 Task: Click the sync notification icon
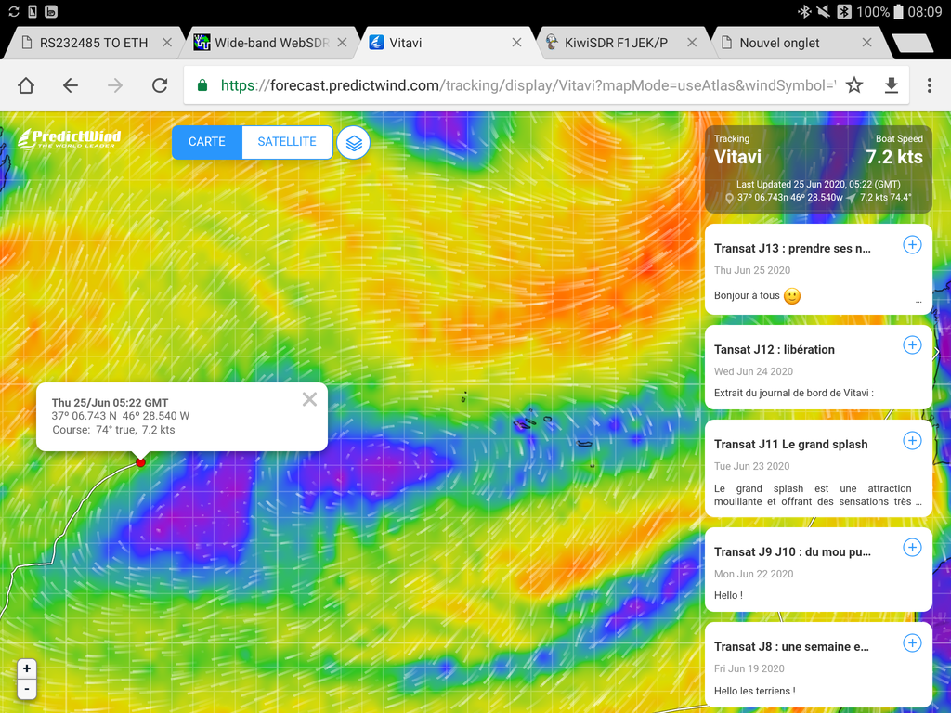(x=14, y=11)
